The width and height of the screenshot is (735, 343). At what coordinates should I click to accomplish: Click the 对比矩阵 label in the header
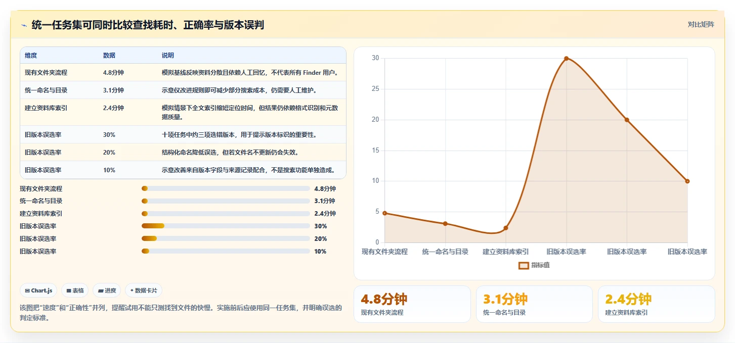701,24
